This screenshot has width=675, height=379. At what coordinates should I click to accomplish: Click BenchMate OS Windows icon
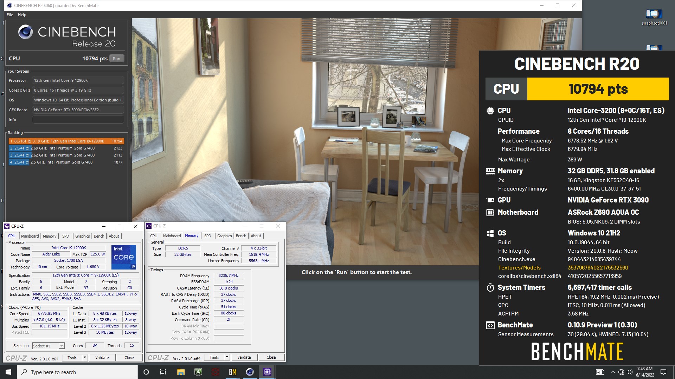pos(490,233)
